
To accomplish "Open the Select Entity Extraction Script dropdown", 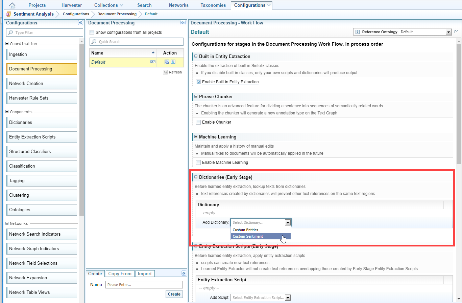I will click(x=288, y=298).
